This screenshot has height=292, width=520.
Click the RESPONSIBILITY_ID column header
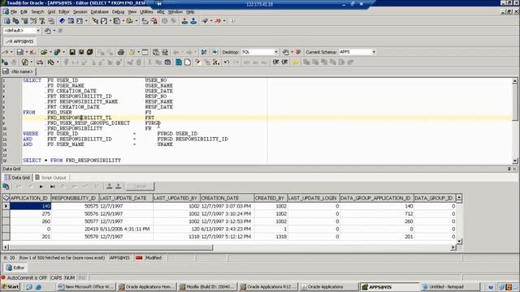75,198
